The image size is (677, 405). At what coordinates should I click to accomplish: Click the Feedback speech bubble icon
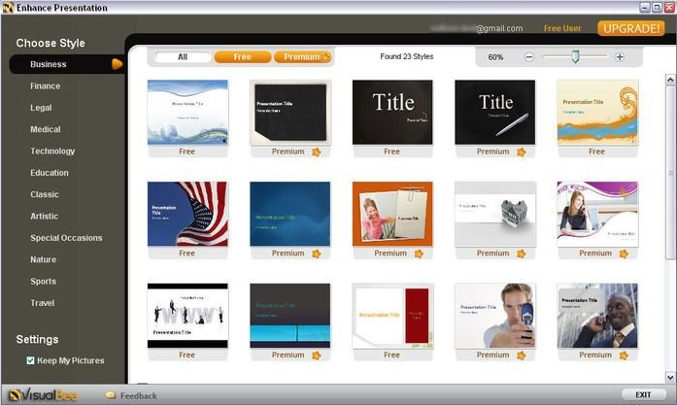tap(111, 395)
